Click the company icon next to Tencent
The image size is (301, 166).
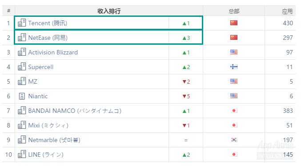click(x=22, y=23)
